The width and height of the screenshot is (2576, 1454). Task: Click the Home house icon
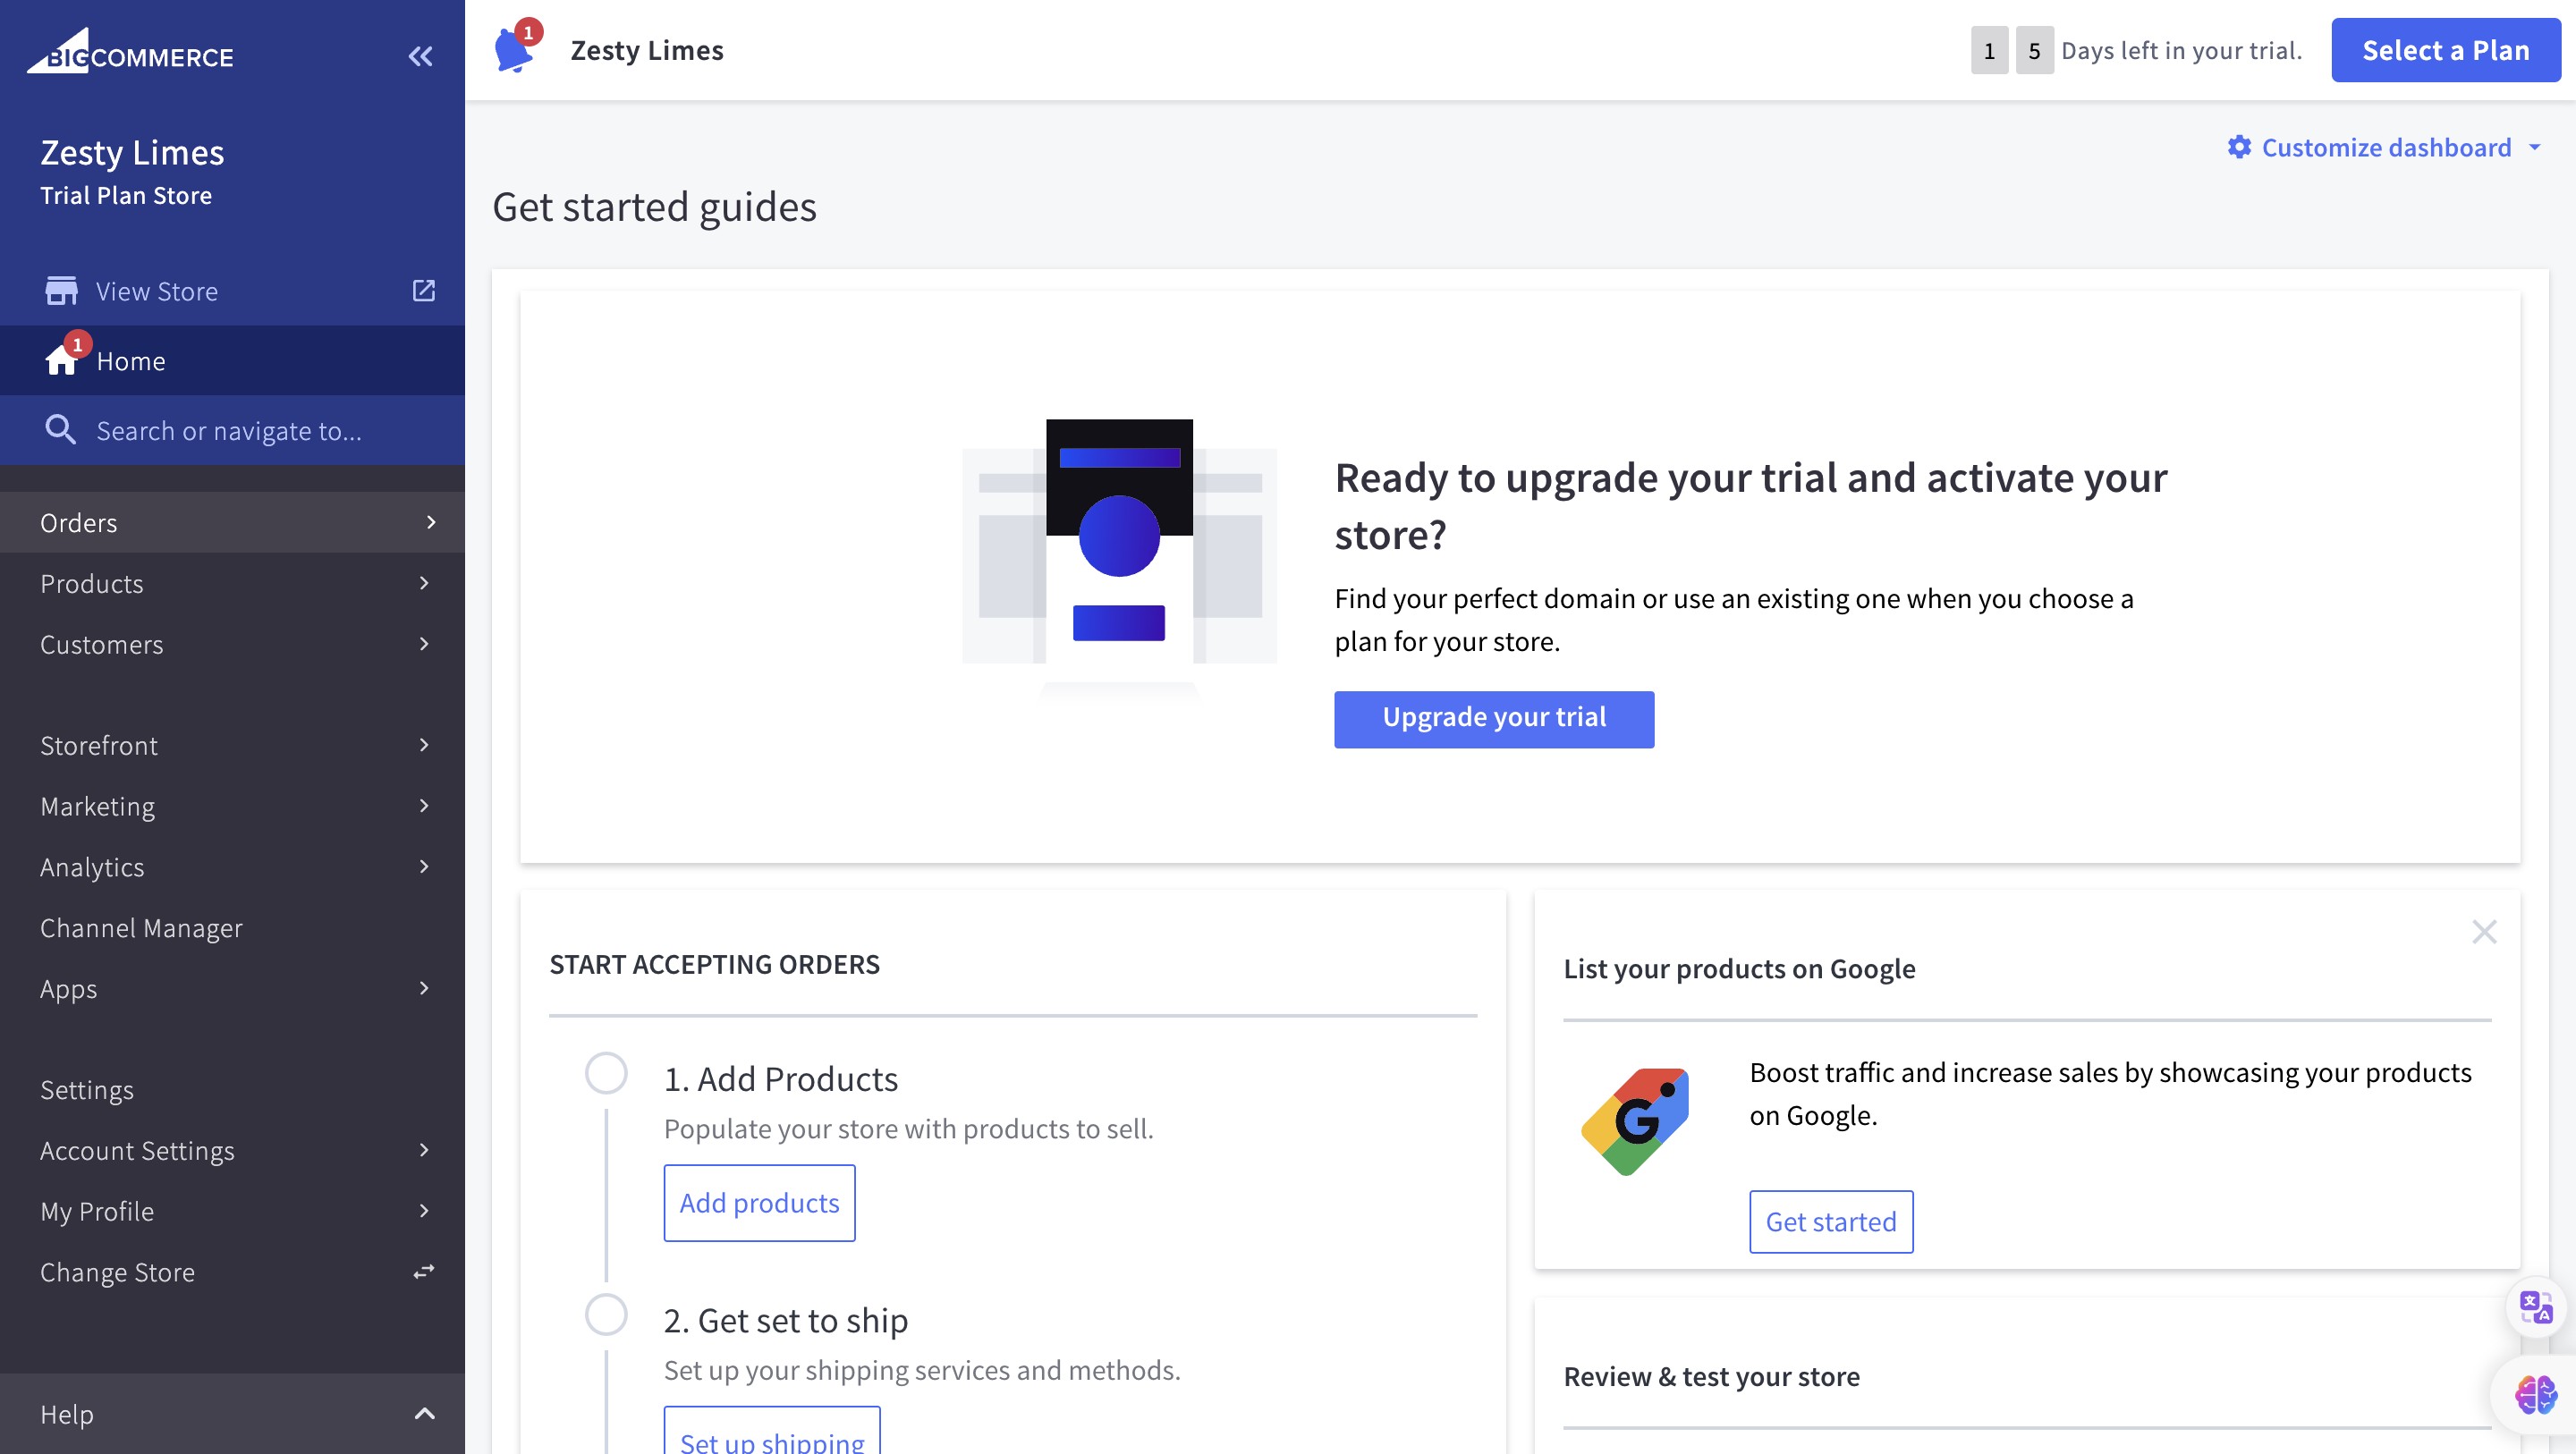(x=61, y=361)
